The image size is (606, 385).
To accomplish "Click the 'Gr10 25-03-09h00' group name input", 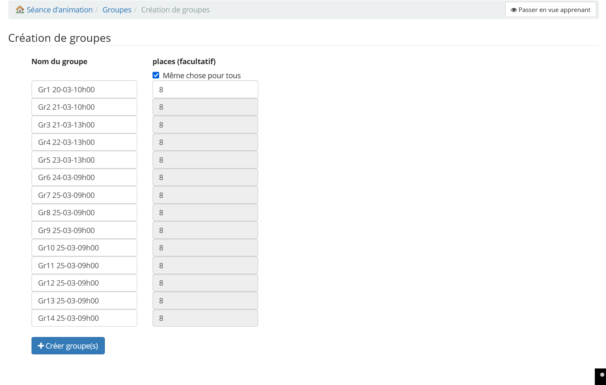I will [84, 248].
